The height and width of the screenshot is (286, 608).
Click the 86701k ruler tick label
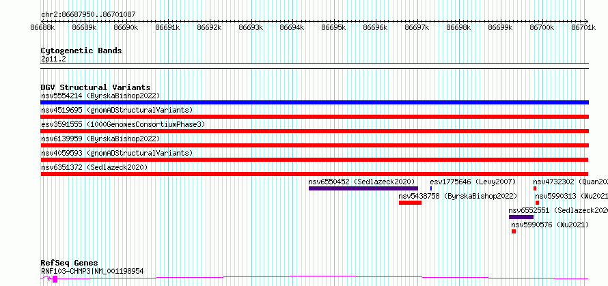pos(584,28)
